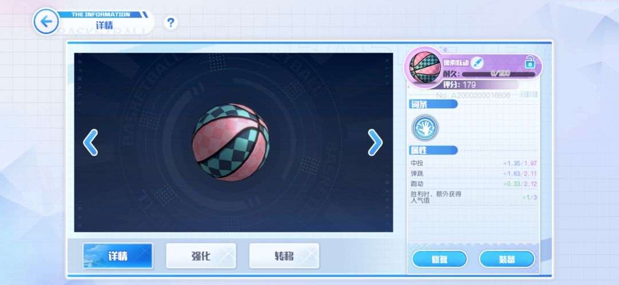Viewport: 619px width, 285px height.
Task: Select the 弹跳 attribute row
Action: (474, 173)
